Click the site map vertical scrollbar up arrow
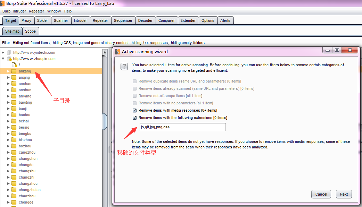The image size is (362, 207). click(105, 53)
